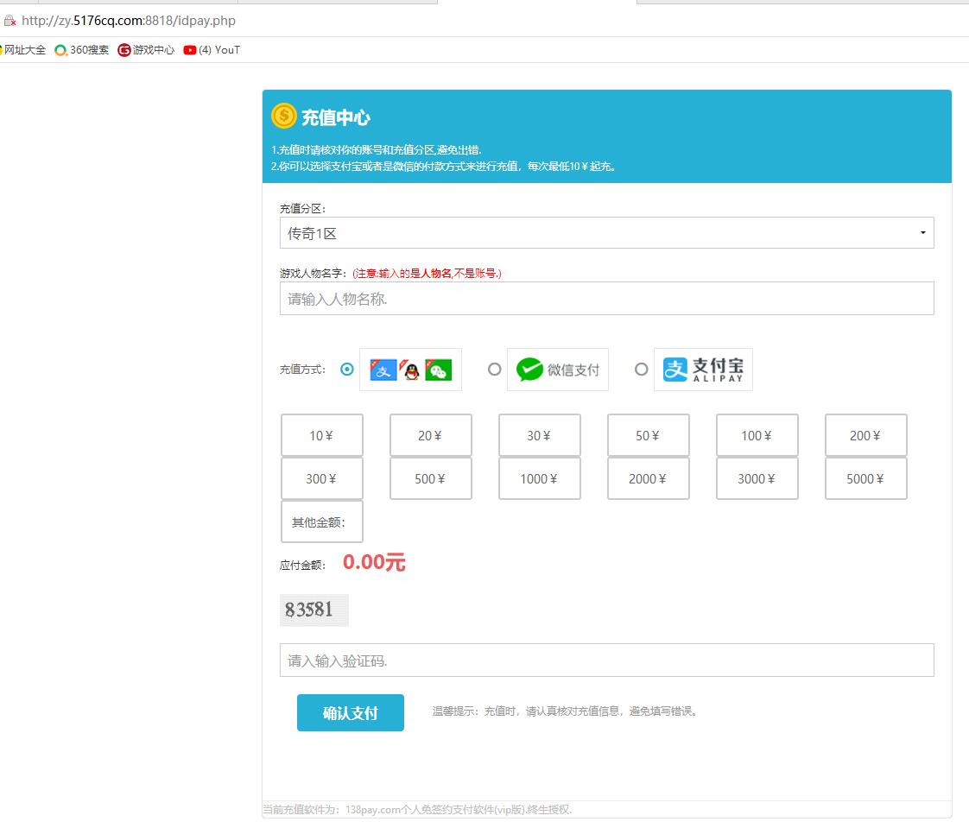This screenshot has height=828, width=969.
Task: Open the 360搜索 bookmark
Action: (x=82, y=50)
